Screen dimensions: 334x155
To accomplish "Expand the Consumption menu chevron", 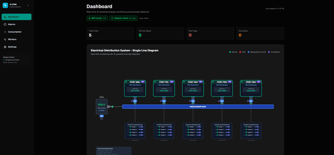I will coord(5,32).
